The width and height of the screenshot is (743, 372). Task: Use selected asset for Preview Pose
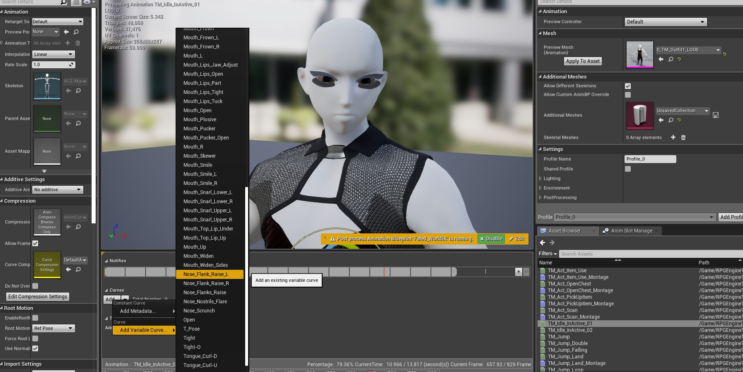pos(66,32)
